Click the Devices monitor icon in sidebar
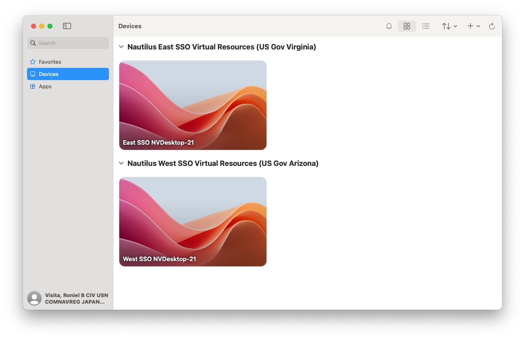The image size is (525, 340). [33, 74]
